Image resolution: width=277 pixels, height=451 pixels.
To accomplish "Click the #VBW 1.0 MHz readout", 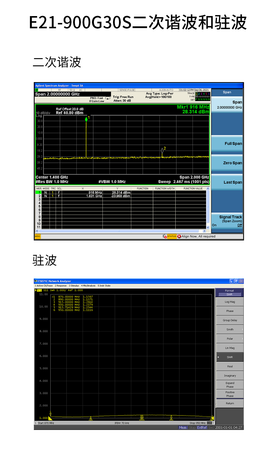I will coord(112,182).
